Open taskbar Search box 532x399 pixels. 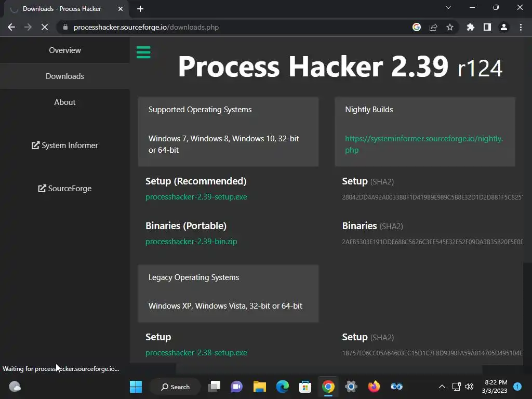[176, 387]
